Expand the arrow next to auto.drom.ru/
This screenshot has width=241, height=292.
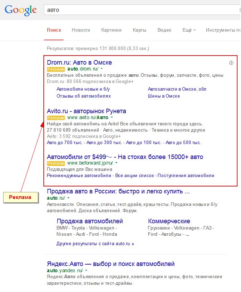(102, 69)
